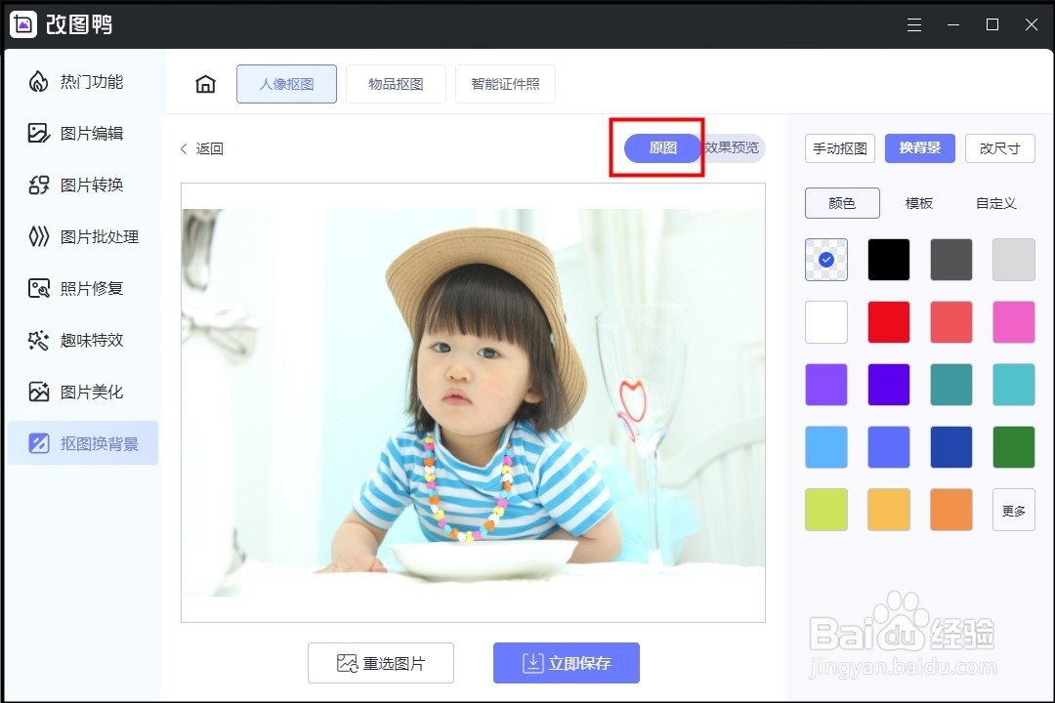Select 图片编辑 in the left sidebar
The image size is (1055, 703).
83,133
